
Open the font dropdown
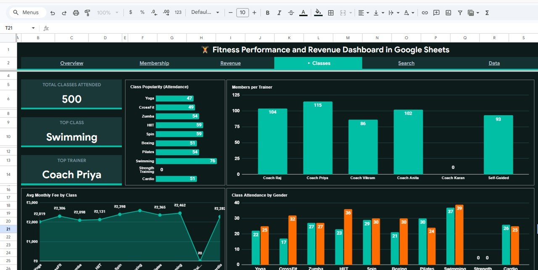pos(205,13)
